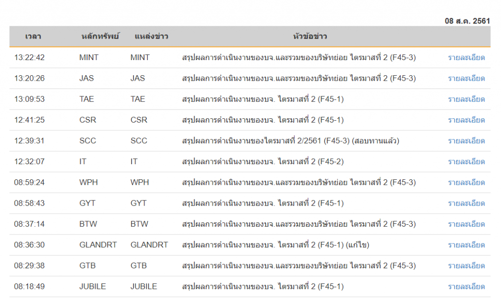501x300 pixels.
Task: Open รายละเอียด link for SCC row
Action: click(466, 141)
